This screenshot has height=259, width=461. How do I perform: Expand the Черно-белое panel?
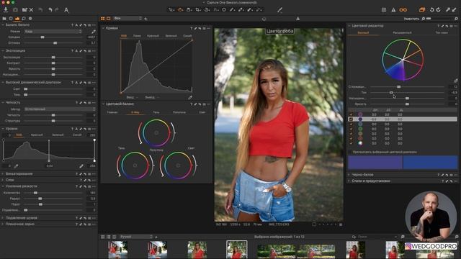coord(349,175)
